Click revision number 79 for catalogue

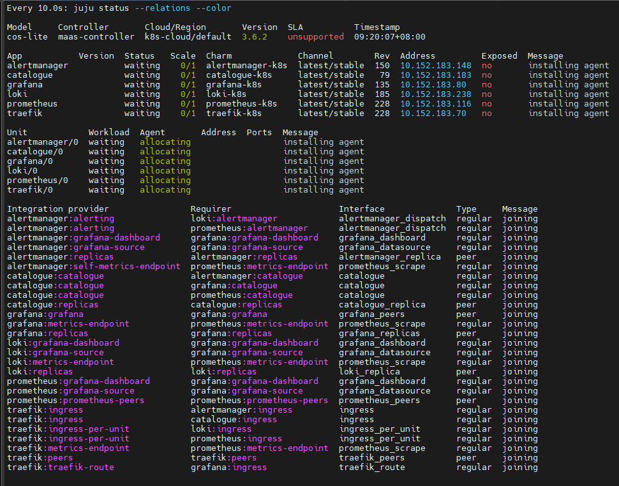click(385, 75)
